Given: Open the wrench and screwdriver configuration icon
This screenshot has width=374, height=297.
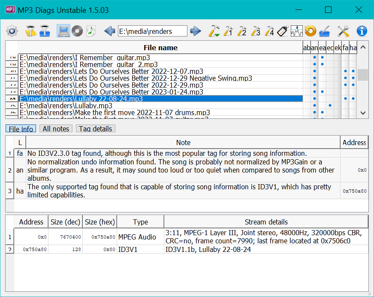Looking at the screenshot, I should (343, 31).
